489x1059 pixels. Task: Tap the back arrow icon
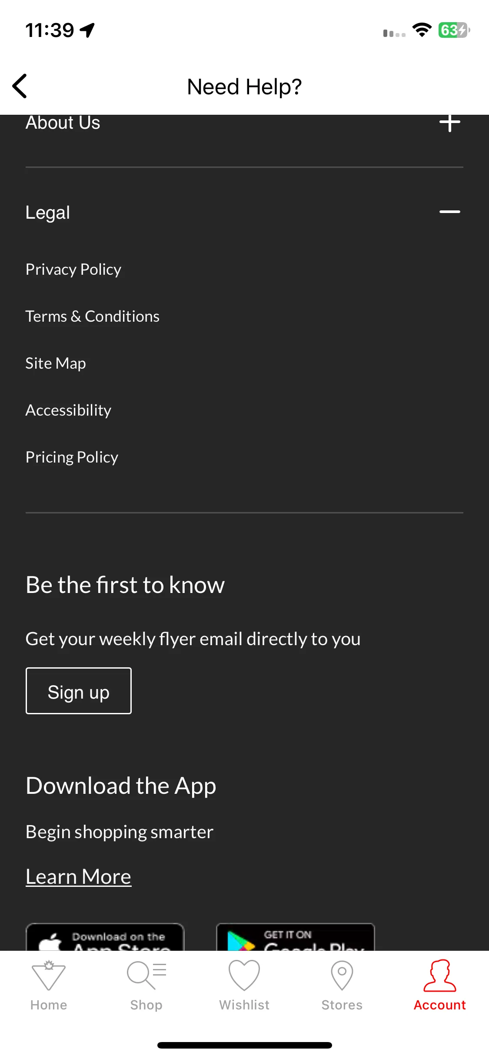point(20,86)
